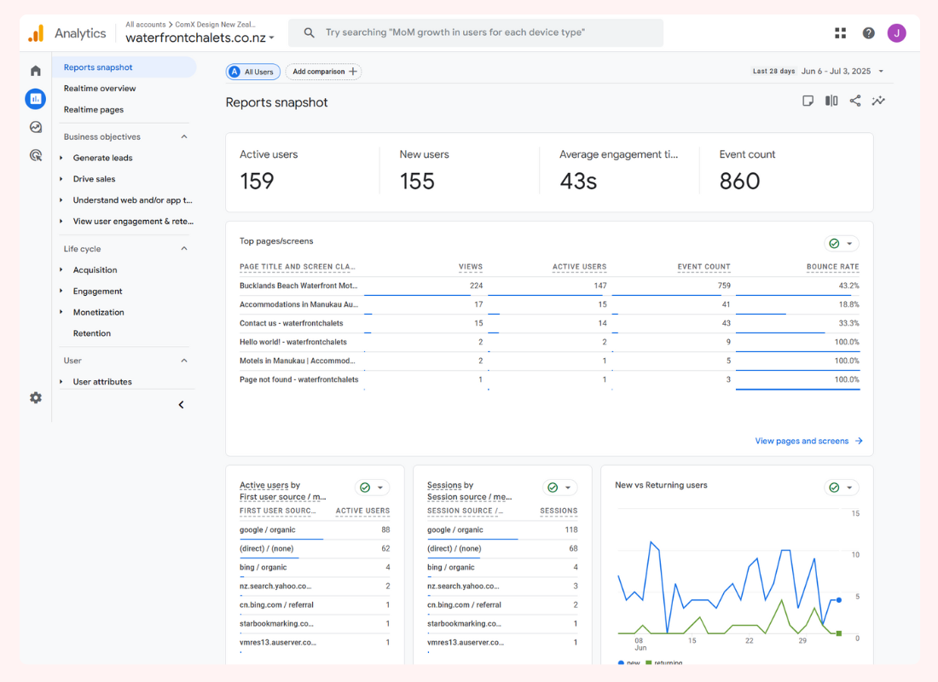The width and height of the screenshot is (938, 682).
Task: Expand Engagement reports
Action: 61,292
